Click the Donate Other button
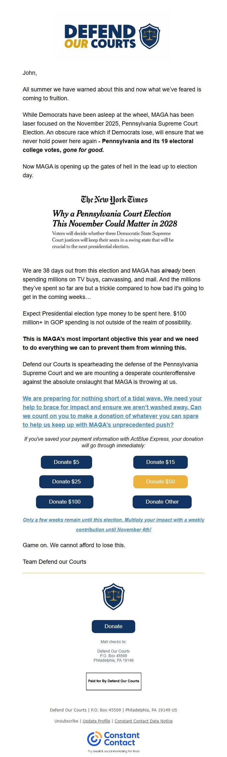This screenshot has height=757, width=227. tap(162, 502)
